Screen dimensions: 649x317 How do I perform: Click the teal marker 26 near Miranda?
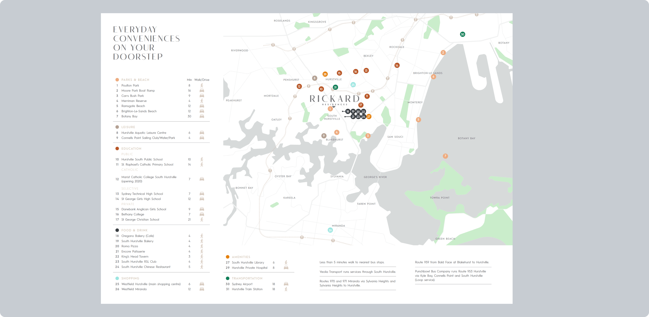coord(330,230)
